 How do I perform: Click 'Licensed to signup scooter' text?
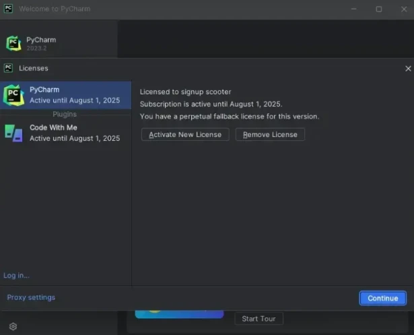[185, 92]
